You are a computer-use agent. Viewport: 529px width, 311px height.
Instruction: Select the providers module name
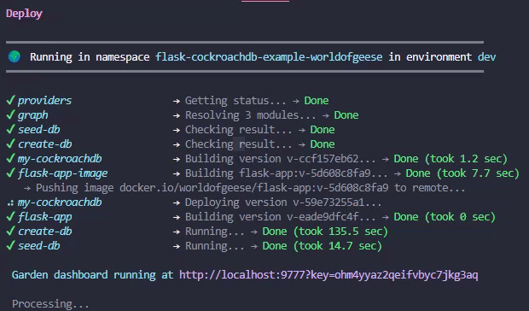(x=44, y=101)
